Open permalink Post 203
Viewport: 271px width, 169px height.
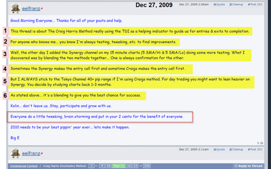tap(255, 150)
